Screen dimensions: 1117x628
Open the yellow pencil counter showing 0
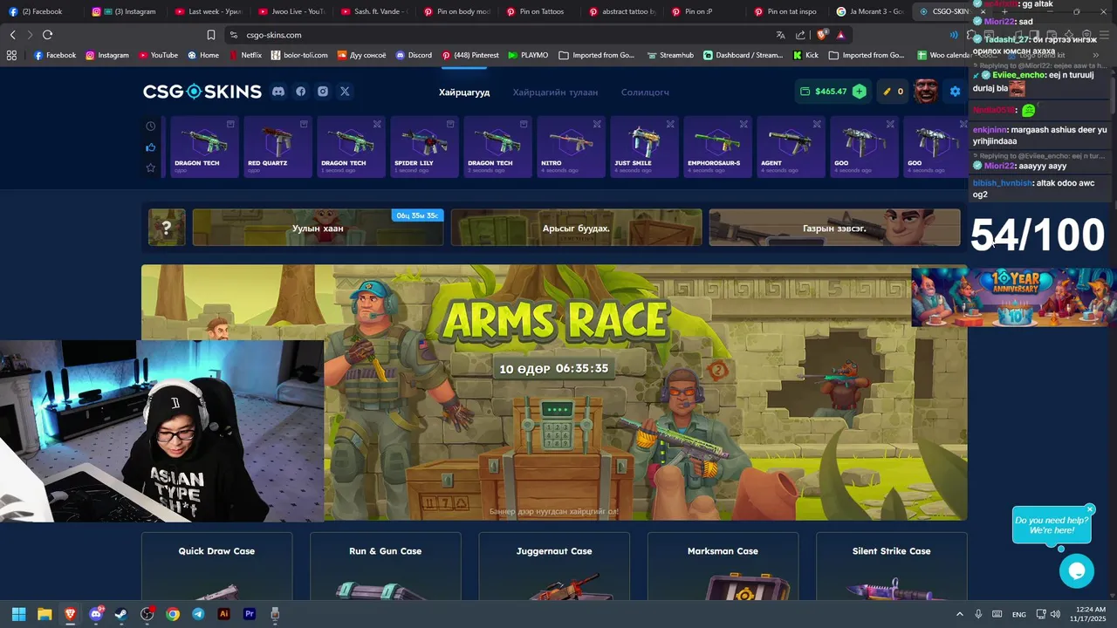(x=893, y=92)
